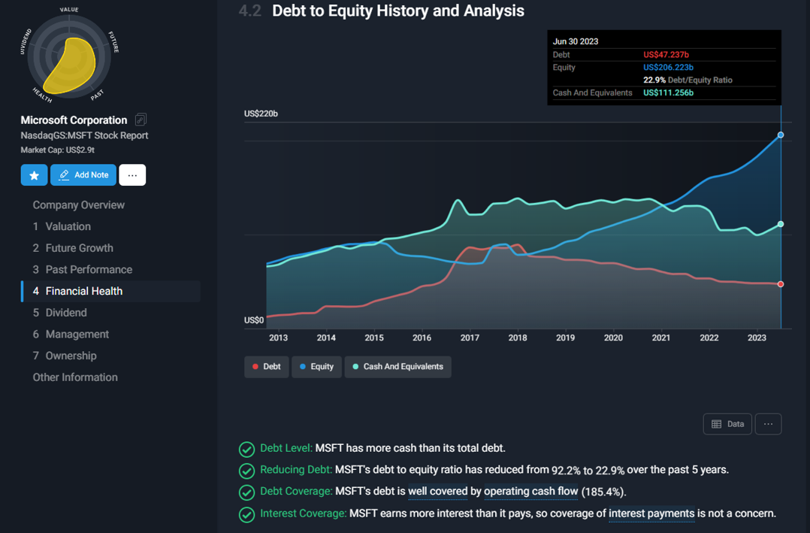Go to Valuation section

pyautogui.click(x=62, y=226)
